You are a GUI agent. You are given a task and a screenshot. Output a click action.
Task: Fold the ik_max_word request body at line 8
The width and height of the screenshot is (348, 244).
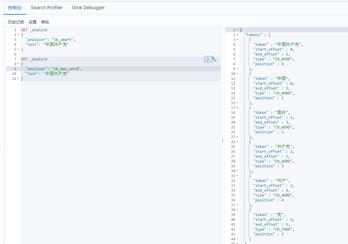(x=18, y=64)
